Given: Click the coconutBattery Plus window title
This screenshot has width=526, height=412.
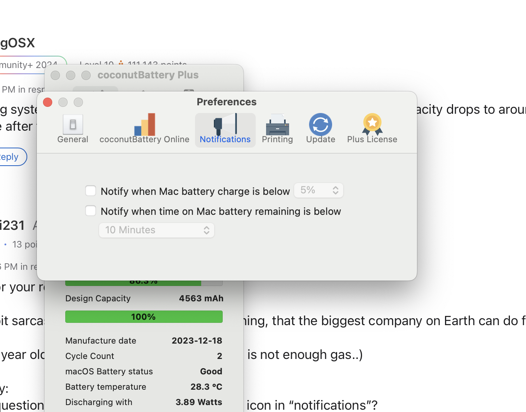Looking at the screenshot, I should (148, 75).
